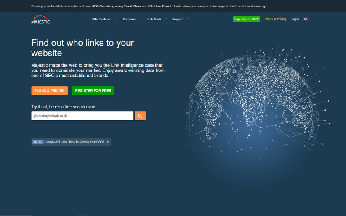346x216 pixels.
Task: Click the BLOG badge label
Action: (x=38, y=142)
